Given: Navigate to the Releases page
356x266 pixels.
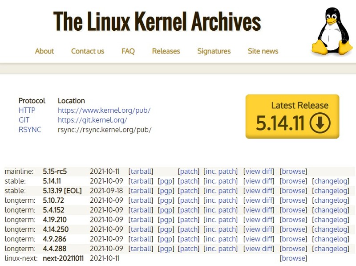Looking at the screenshot, I should point(166,51).
